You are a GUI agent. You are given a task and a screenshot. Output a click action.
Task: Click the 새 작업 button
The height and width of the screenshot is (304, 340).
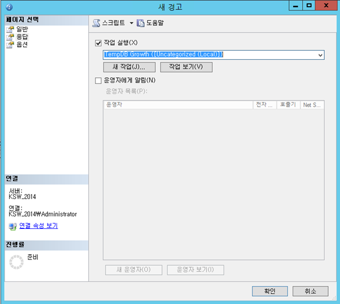pos(129,67)
